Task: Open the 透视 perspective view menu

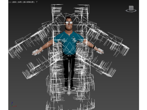Action: point(14,2)
